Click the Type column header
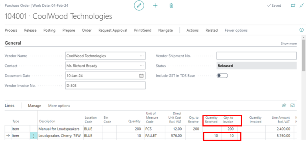 coord(16,121)
